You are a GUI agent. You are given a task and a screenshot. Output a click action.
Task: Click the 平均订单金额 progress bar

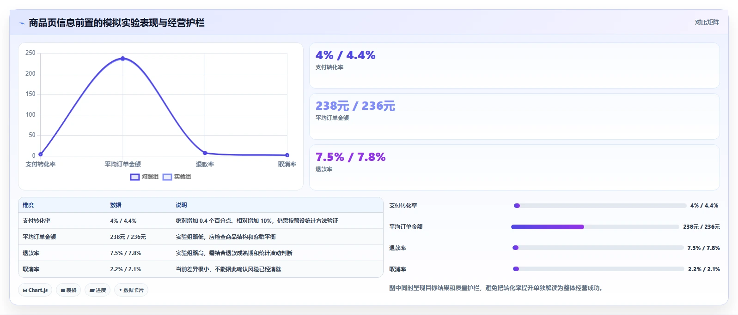(x=595, y=227)
